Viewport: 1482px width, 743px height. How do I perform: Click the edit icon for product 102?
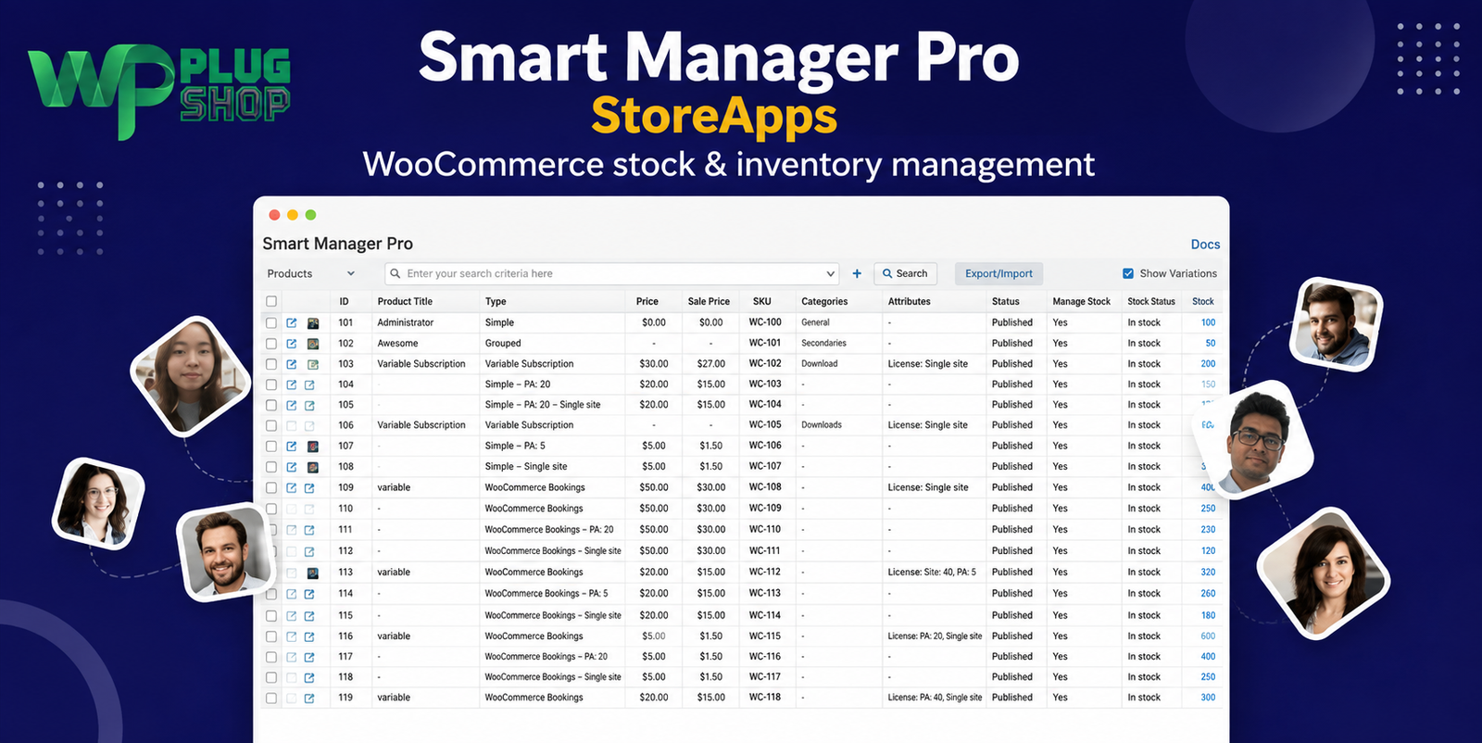(292, 344)
